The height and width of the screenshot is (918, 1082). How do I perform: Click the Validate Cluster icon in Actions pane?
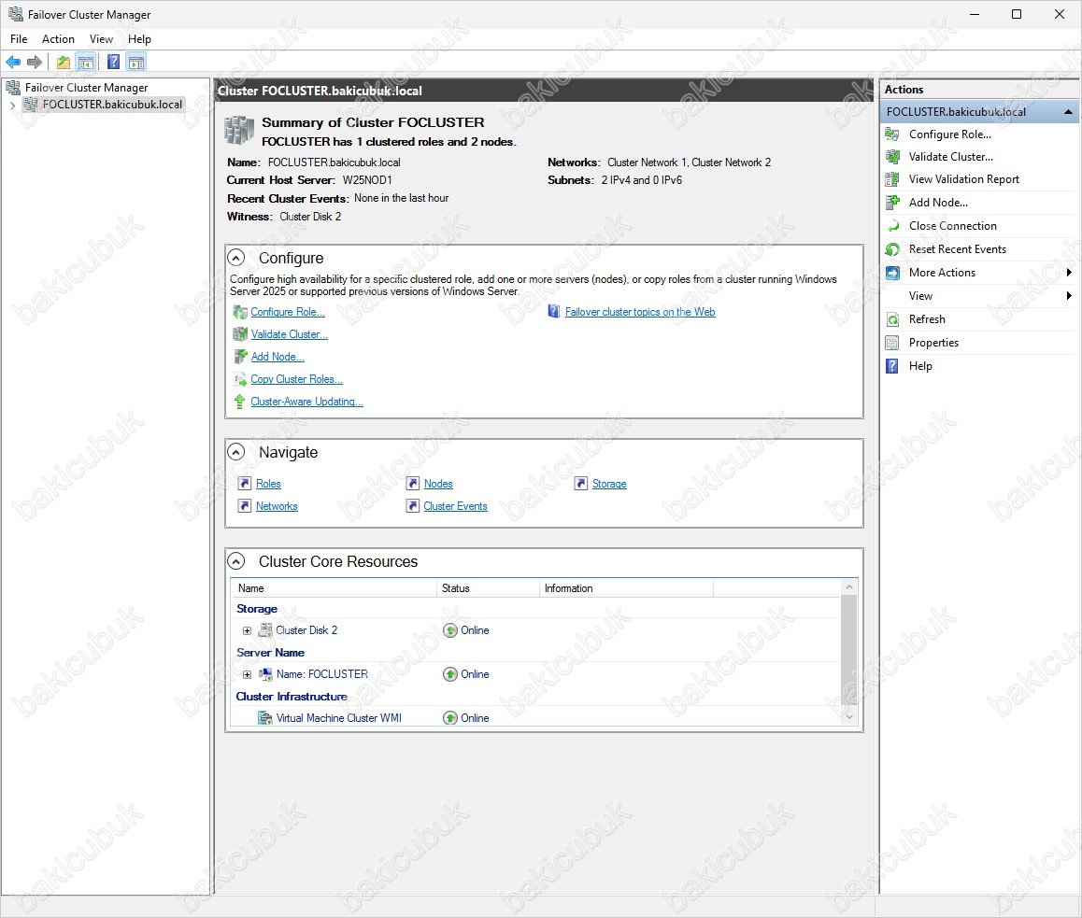click(892, 157)
